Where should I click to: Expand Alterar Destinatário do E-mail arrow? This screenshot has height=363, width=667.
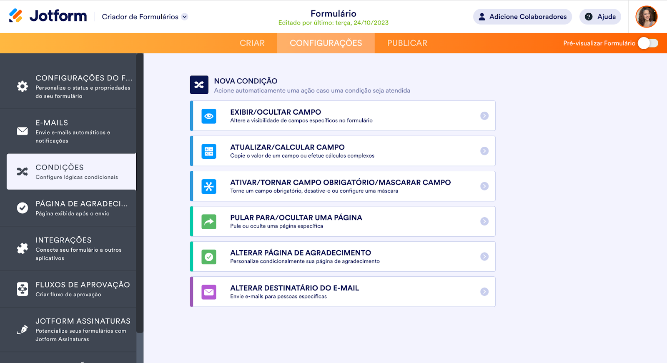tap(484, 292)
